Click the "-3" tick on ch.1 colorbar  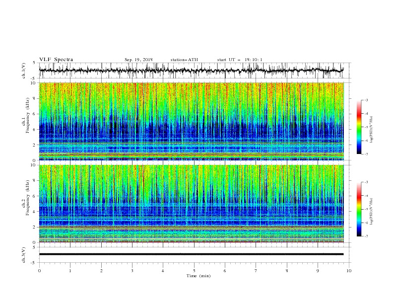tap(366, 100)
